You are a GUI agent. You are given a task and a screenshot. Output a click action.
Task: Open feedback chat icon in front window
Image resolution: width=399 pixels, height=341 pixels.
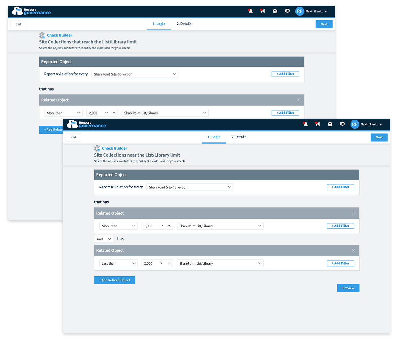coord(342,124)
